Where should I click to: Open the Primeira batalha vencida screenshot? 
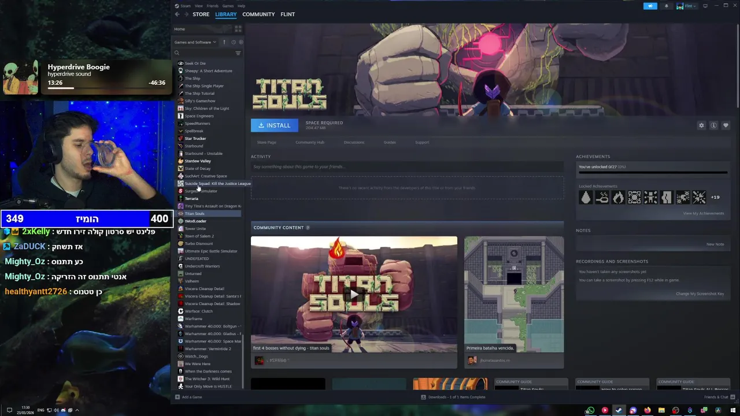click(514, 294)
